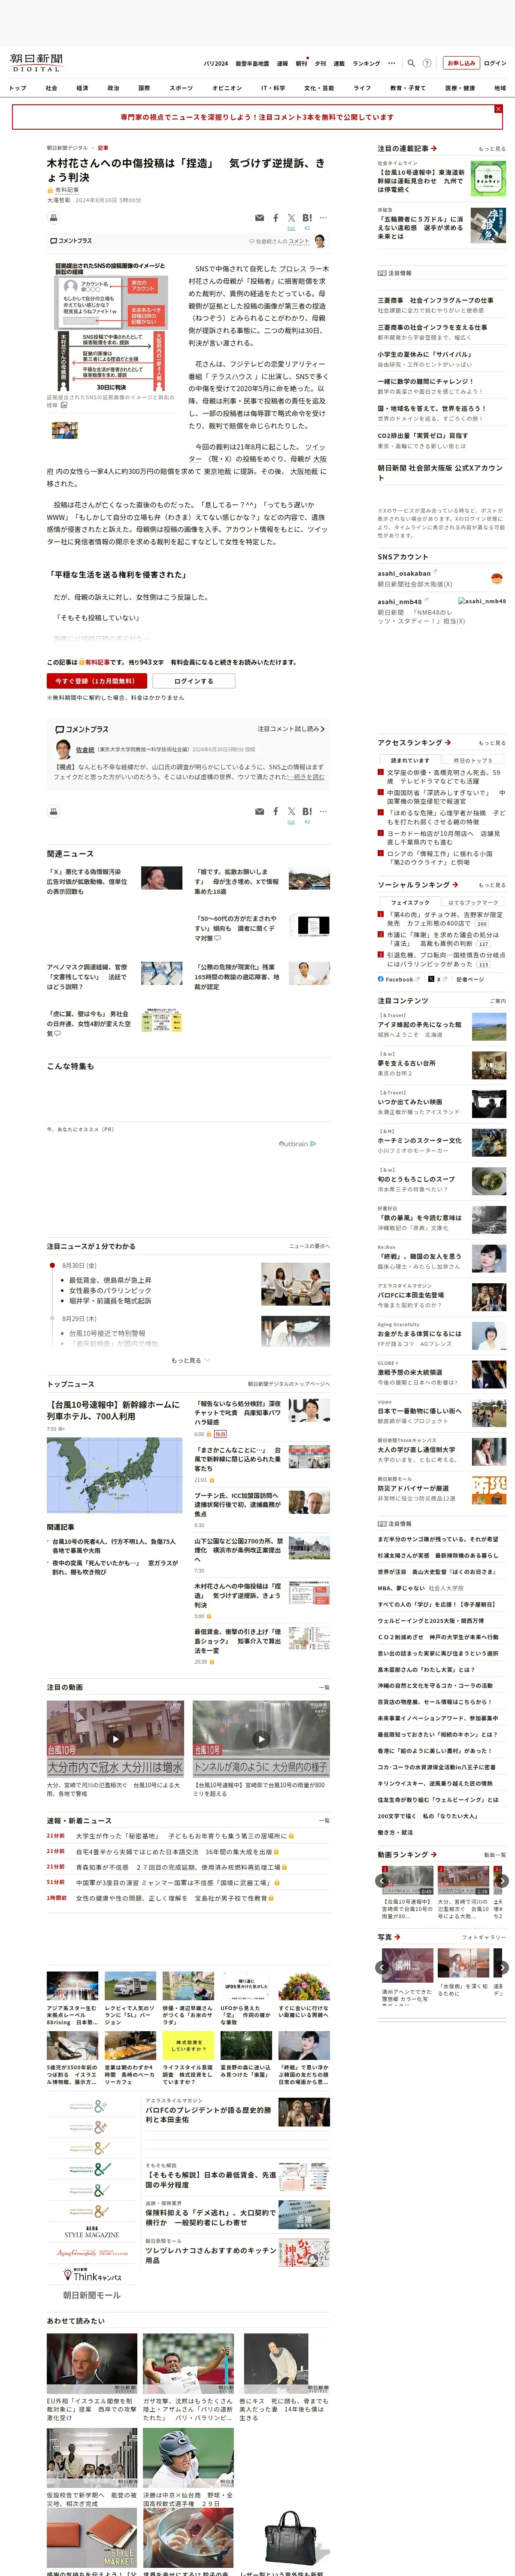Click the help question mark icon in header
This screenshot has width=515, height=2576.
pyautogui.click(x=427, y=63)
